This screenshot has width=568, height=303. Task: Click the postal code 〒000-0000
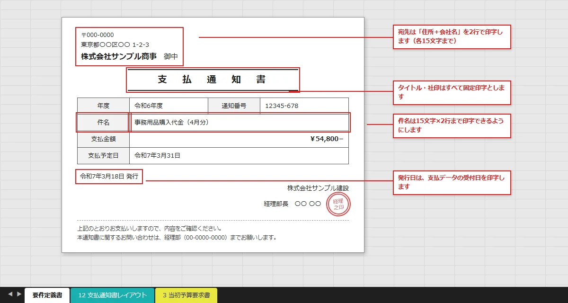tap(98, 35)
